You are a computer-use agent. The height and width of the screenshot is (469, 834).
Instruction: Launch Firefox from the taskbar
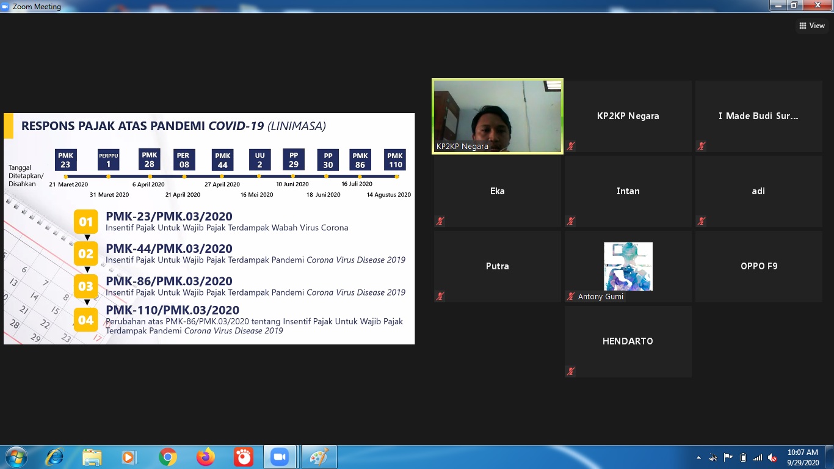pyautogui.click(x=206, y=457)
